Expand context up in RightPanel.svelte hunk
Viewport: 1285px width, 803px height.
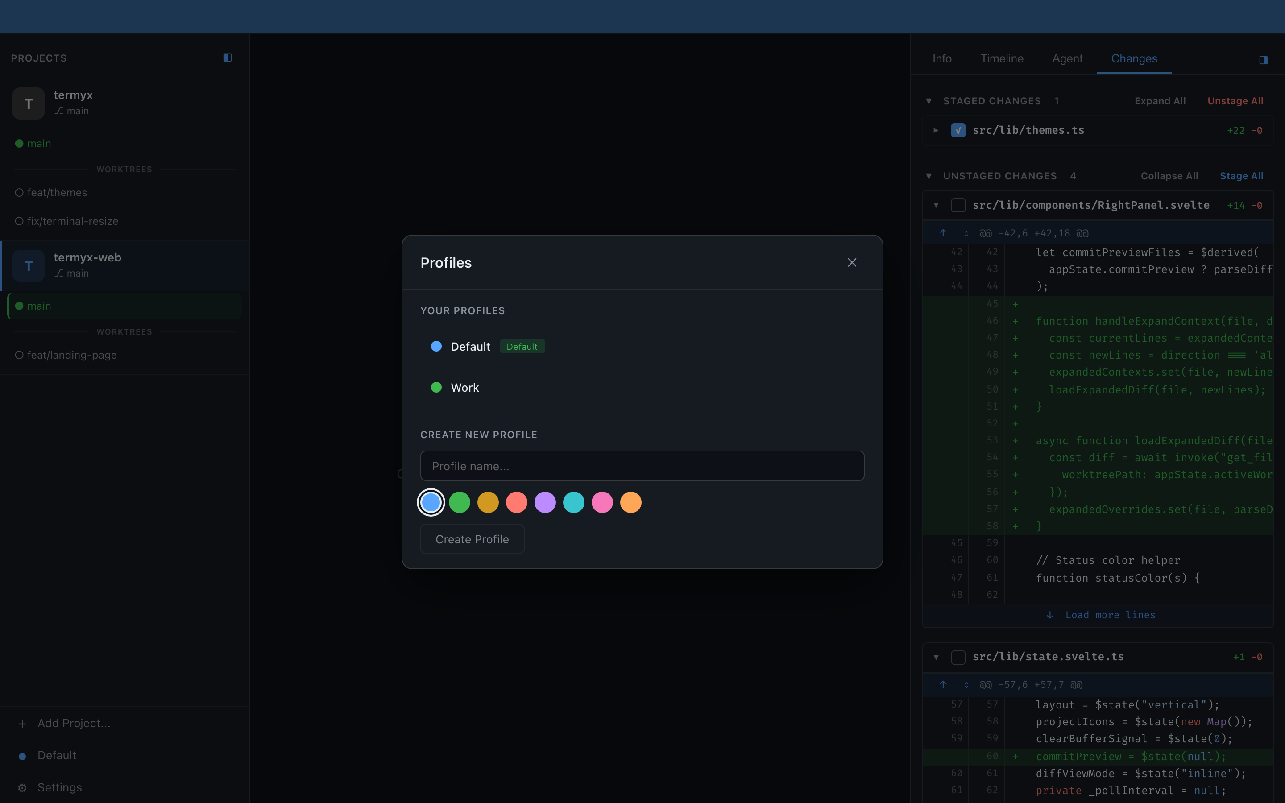(x=943, y=233)
